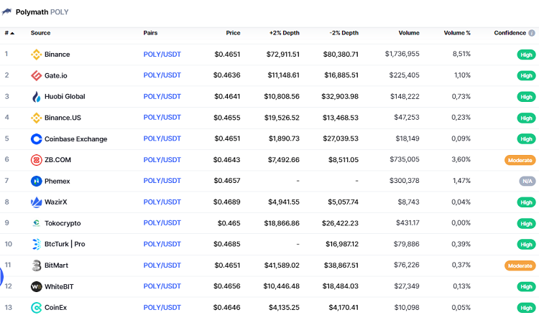
Task: Click the ZB.COM logo icon
Action: 37,160
